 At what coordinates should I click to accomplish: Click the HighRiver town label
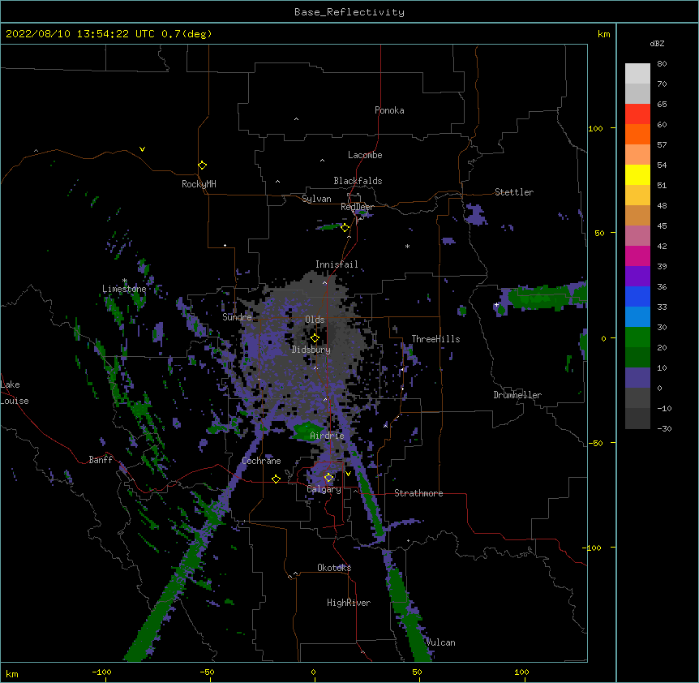pyautogui.click(x=348, y=603)
